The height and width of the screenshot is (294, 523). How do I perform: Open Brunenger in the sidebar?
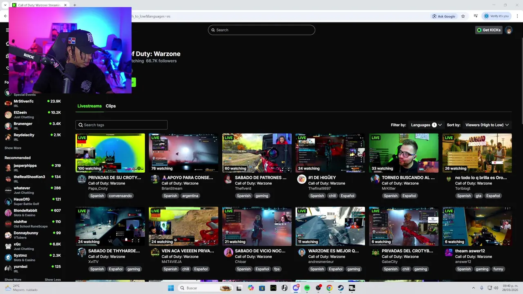click(33, 125)
